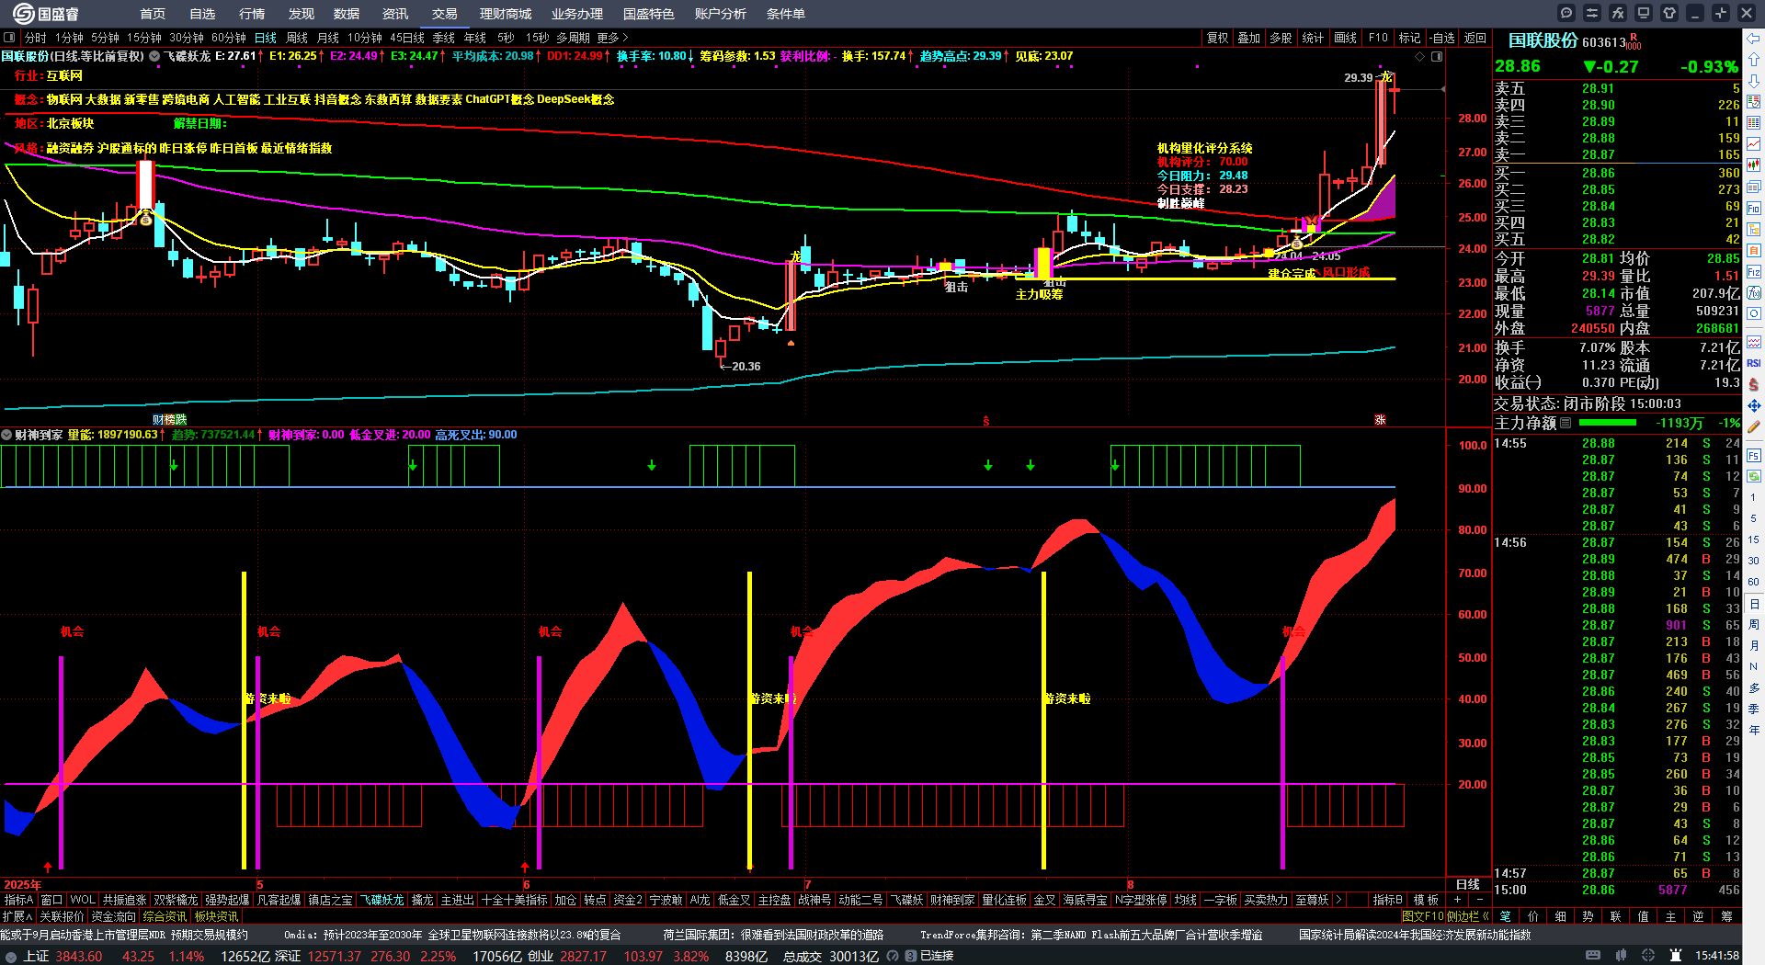Toggle the 多股 multi-stock view
Viewport: 1765px width, 965px height.
[1281, 38]
